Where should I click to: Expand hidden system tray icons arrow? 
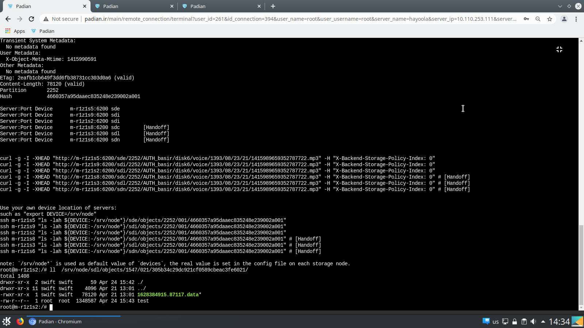point(543,321)
